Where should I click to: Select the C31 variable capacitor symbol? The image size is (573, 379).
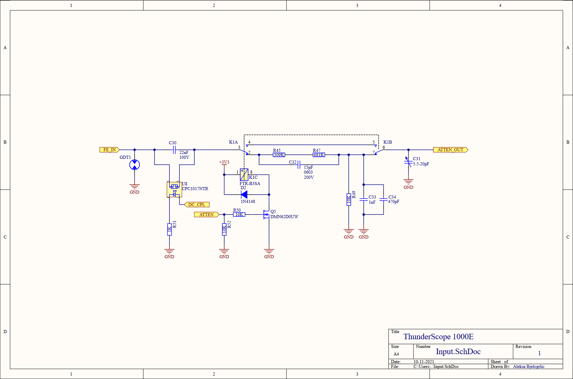pos(408,162)
